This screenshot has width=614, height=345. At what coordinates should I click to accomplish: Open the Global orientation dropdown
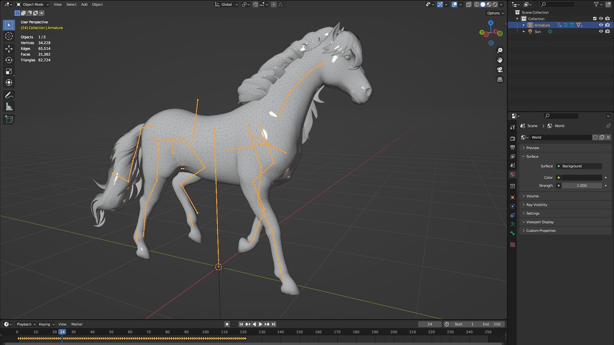[226, 4]
